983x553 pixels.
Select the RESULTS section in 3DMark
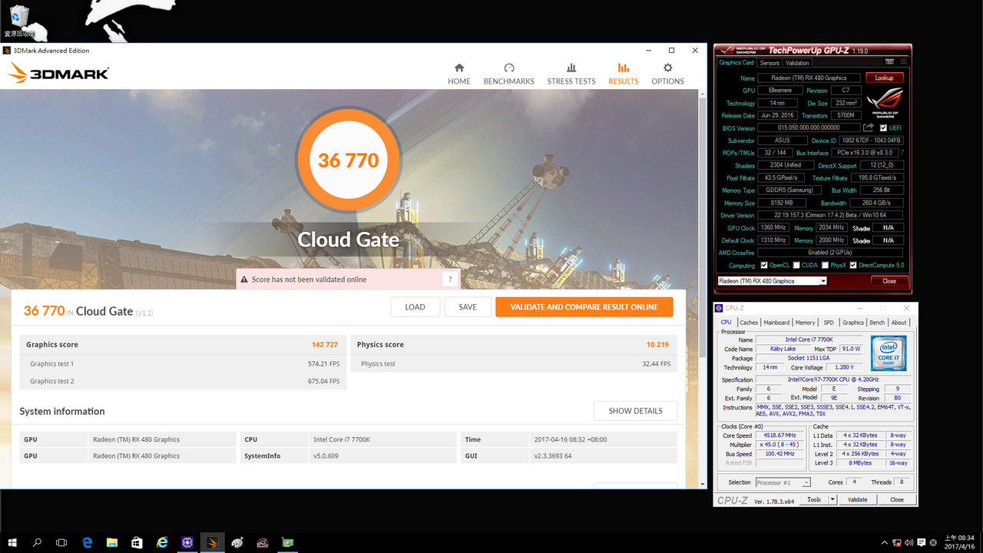[623, 74]
